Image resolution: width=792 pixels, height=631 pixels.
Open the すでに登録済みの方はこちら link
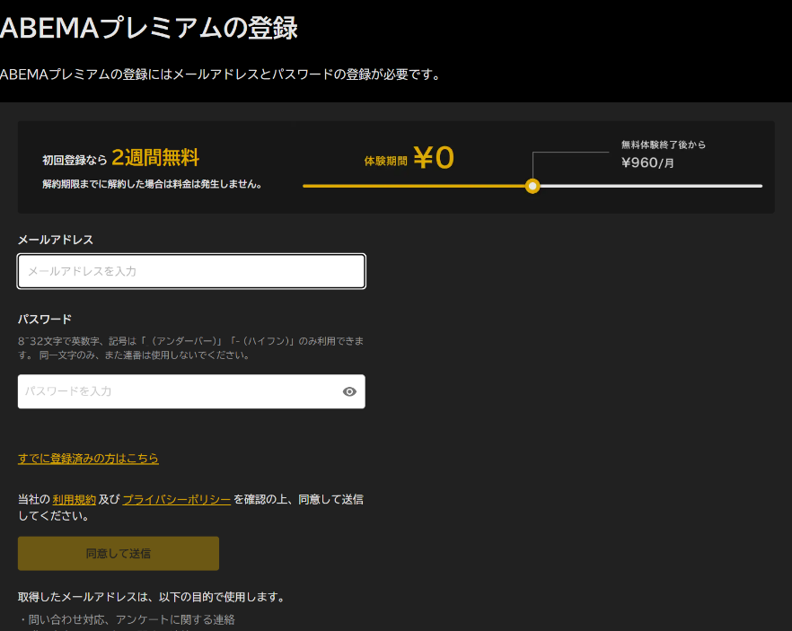tap(88, 459)
